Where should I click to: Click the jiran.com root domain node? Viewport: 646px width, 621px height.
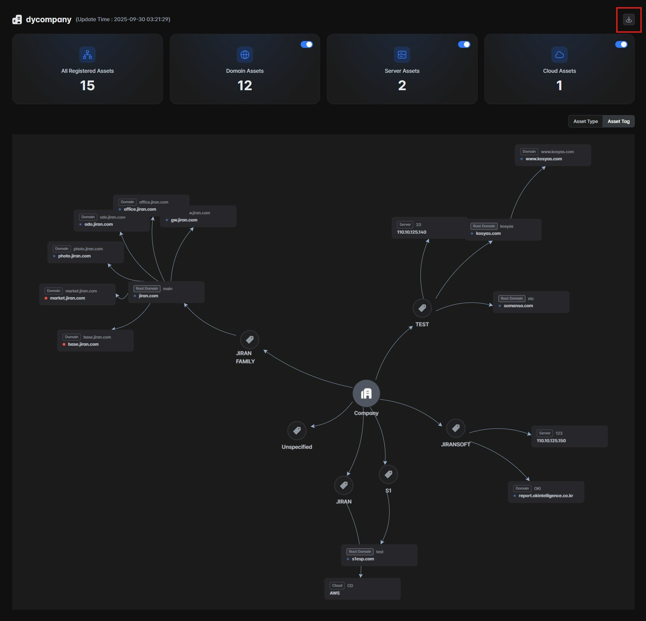point(166,292)
